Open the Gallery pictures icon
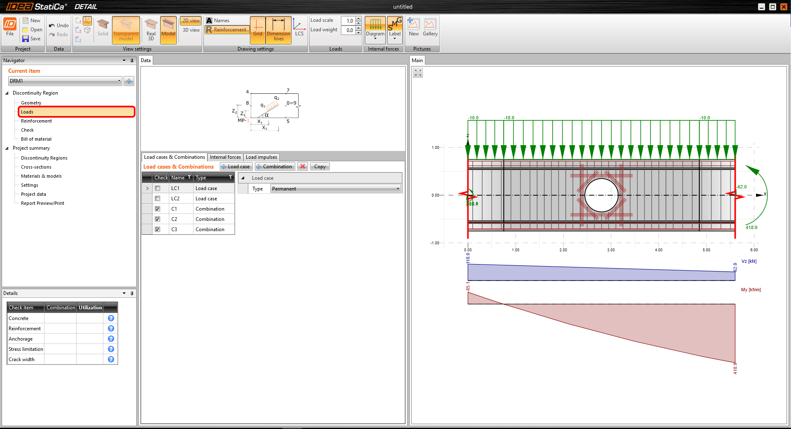This screenshot has height=429, width=791. pyautogui.click(x=430, y=28)
